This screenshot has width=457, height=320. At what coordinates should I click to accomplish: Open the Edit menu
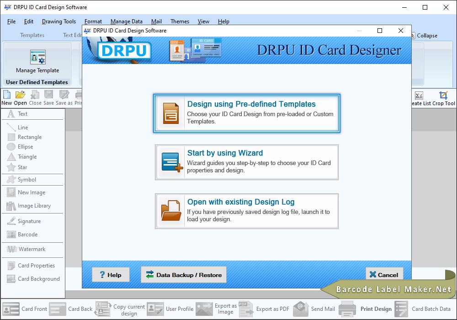tap(28, 21)
